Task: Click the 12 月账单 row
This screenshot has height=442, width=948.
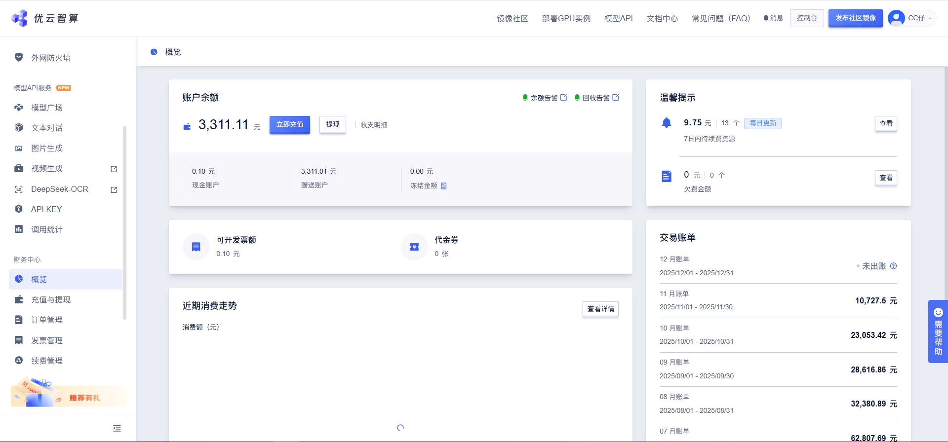Action: [778, 266]
